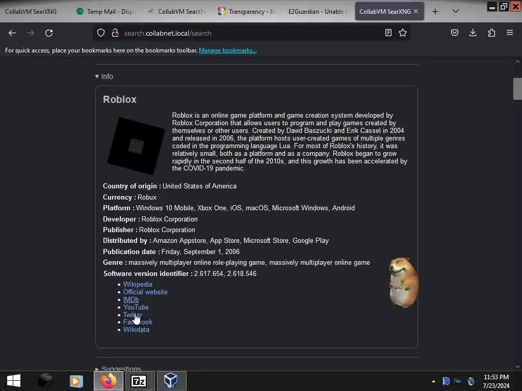Image resolution: width=522 pixels, height=391 pixels.
Task: Switch to the third tab, CollabVM SearXNG
Action: click(177, 12)
